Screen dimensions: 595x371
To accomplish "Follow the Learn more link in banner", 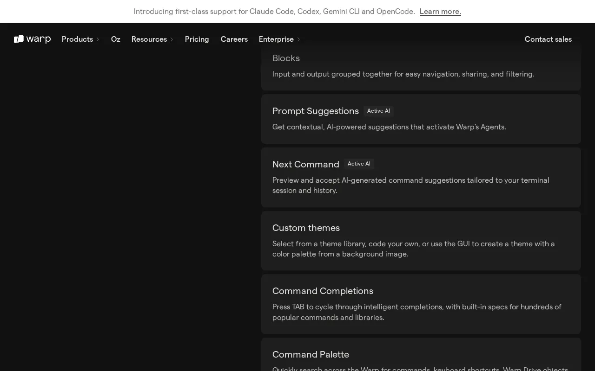I will (440, 11).
